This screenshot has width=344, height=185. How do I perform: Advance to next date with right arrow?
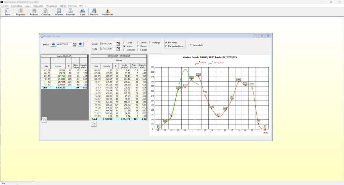tap(80, 44)
